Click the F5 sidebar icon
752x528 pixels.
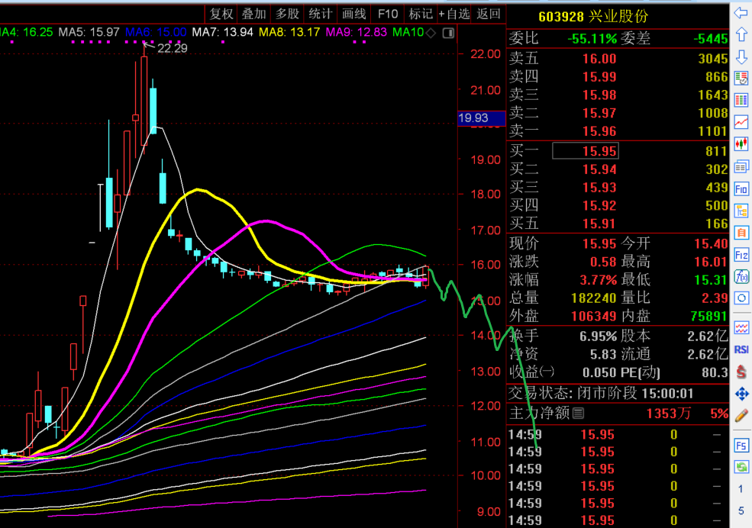741,446
